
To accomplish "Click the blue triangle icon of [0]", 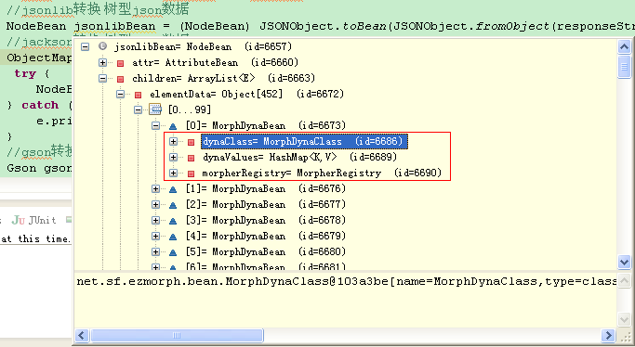I will pyautogui.click(x=173, y=126).
